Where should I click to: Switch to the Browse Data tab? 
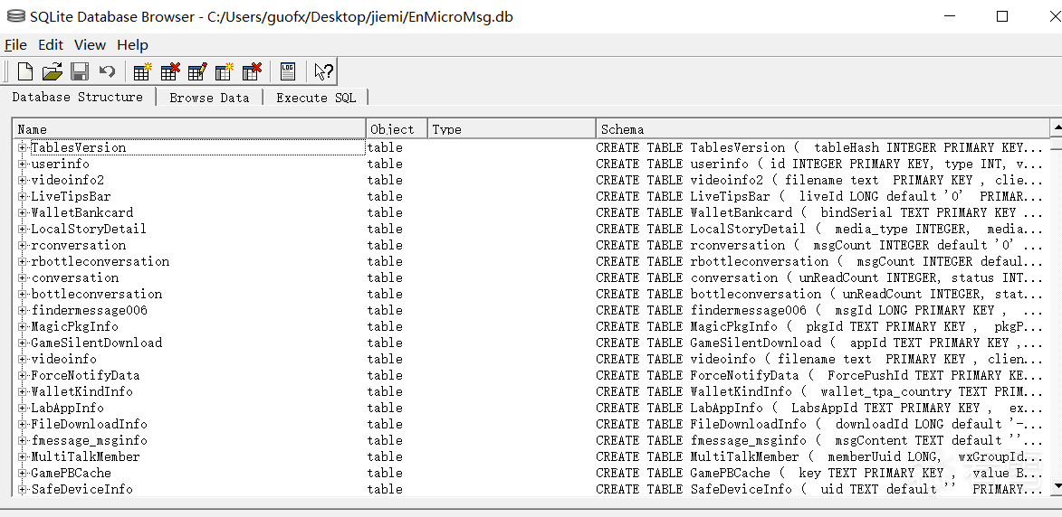click(x=209, y=98)
